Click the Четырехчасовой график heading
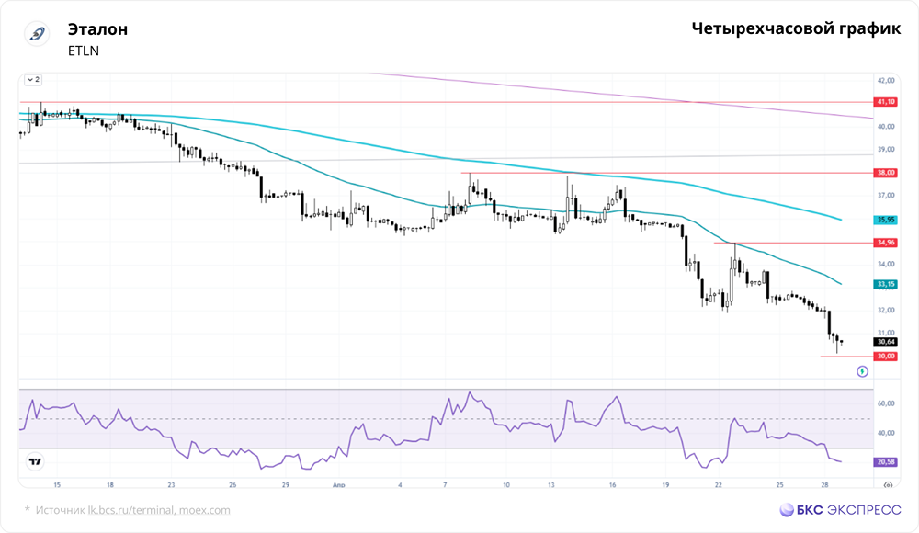The image size is (919, 533). tap(796, 28)
